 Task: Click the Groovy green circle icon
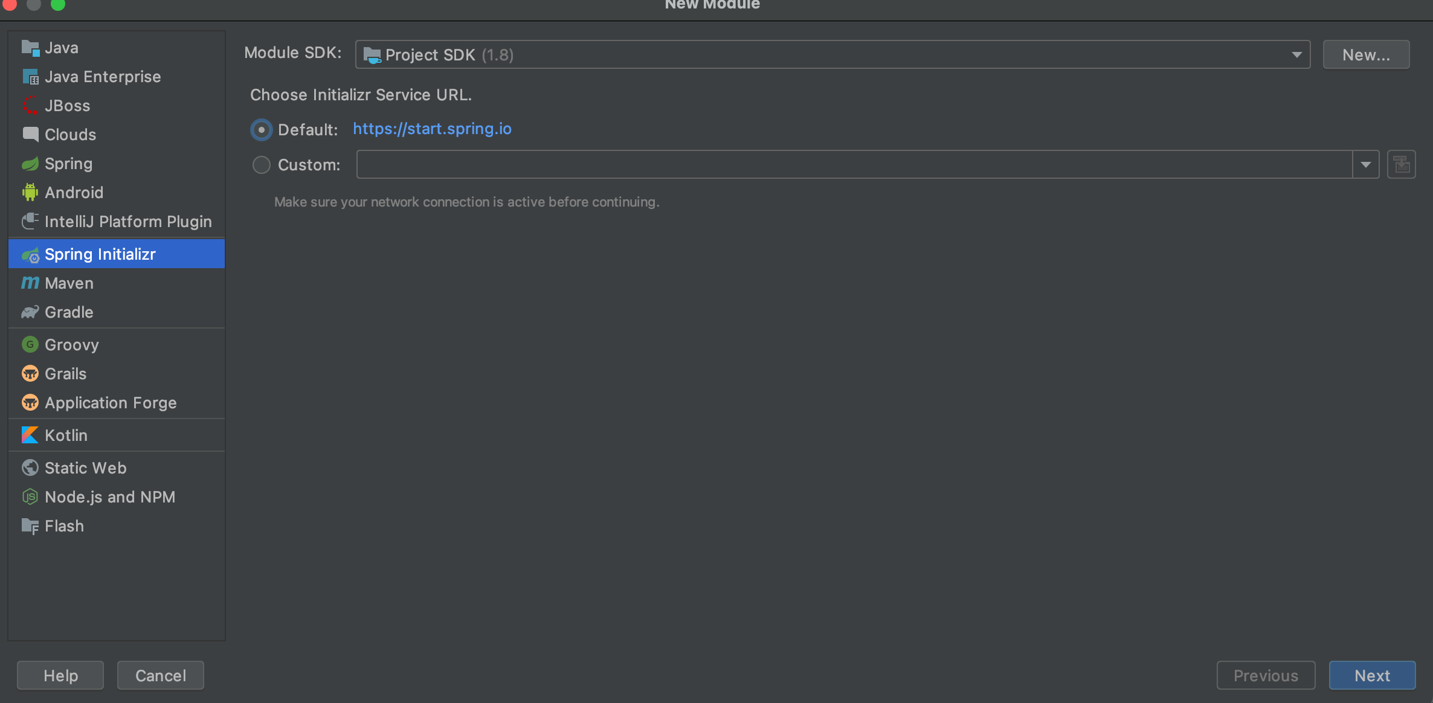[x=30, y=344]
